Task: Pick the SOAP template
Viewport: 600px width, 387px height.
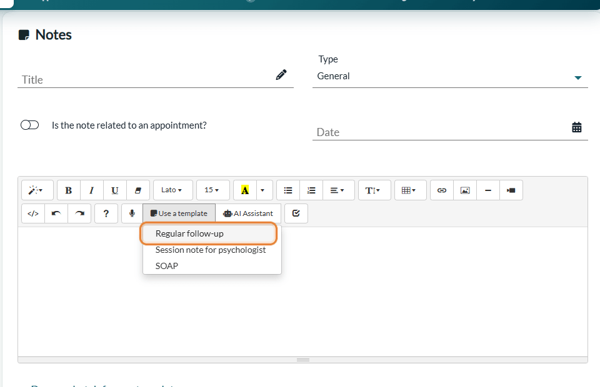Action: point(212,266)
